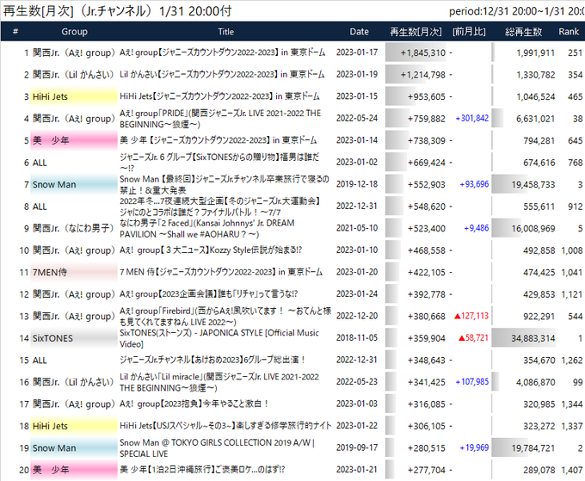The width and height of the screenshot is (585, 481).
Task: Click the rank value 1,008
Action: [x=571, y=250]
